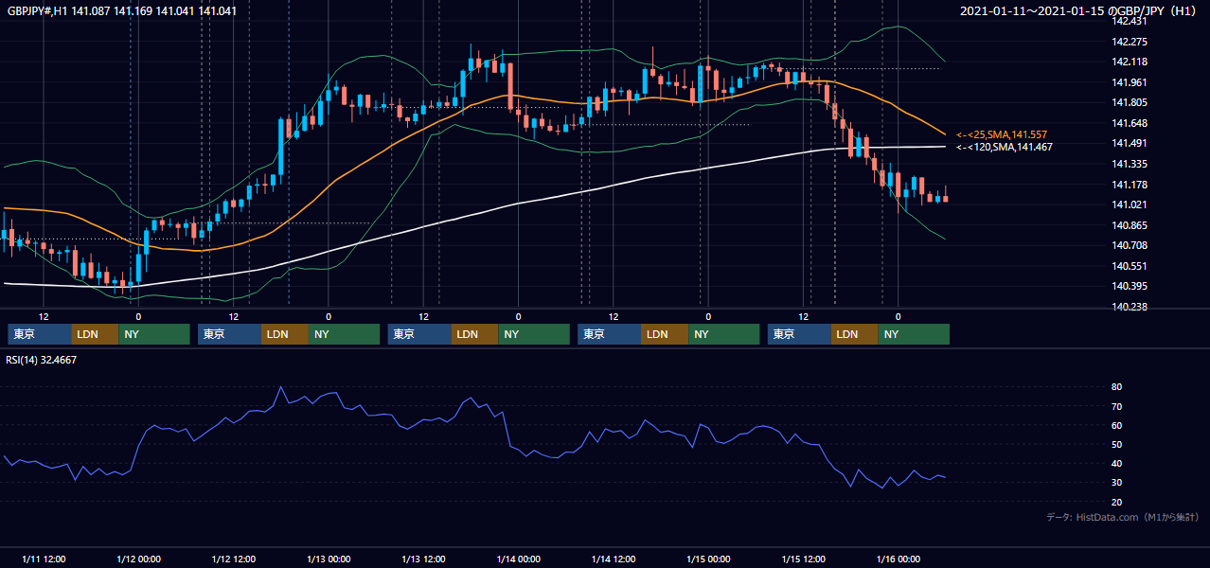The image size is (1210, 568).
Task: Select the RSI(14) 32.4667 indicator label
Action: (42, 360)
